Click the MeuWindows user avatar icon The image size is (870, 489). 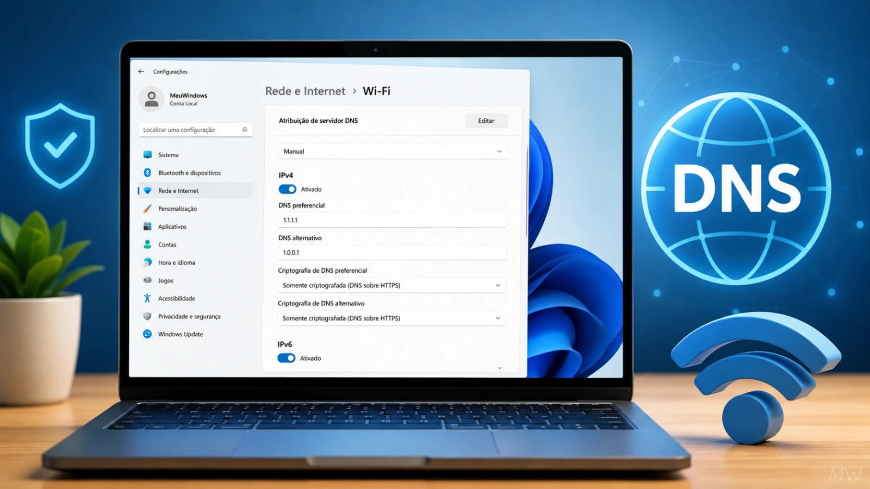151,99
